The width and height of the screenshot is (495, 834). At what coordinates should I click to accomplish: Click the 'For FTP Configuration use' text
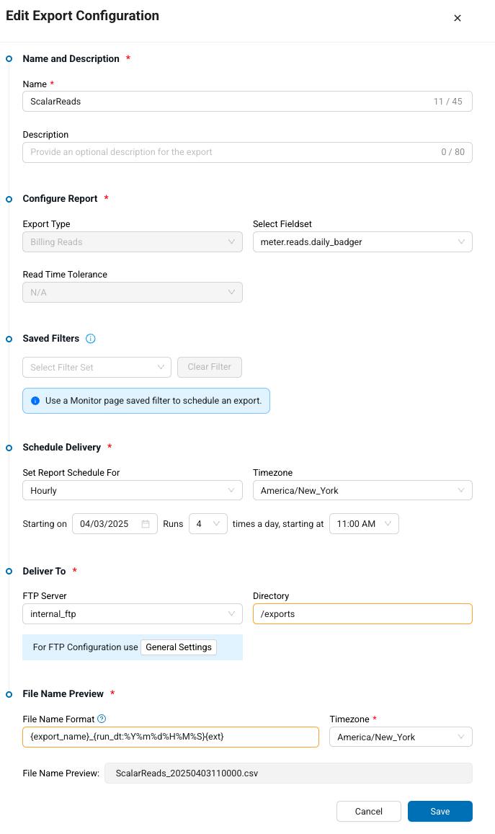(85, 647)
